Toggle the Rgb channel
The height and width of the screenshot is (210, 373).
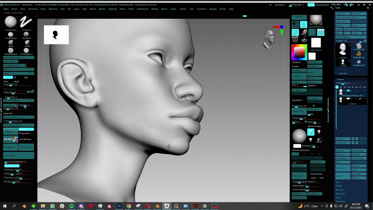(x=26, y=77)
